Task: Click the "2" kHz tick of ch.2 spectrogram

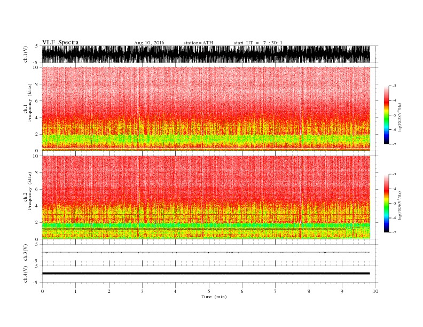Action: 37,223
